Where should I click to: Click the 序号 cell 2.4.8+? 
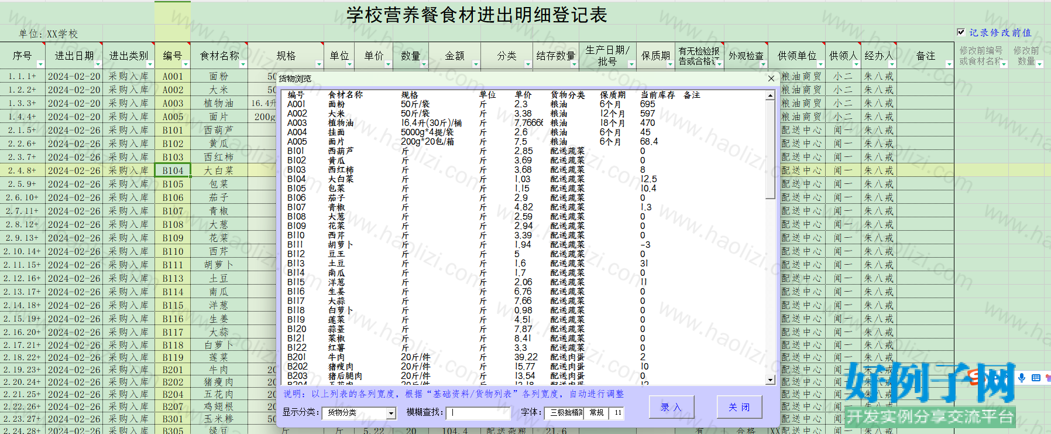[x=22, y=170]
